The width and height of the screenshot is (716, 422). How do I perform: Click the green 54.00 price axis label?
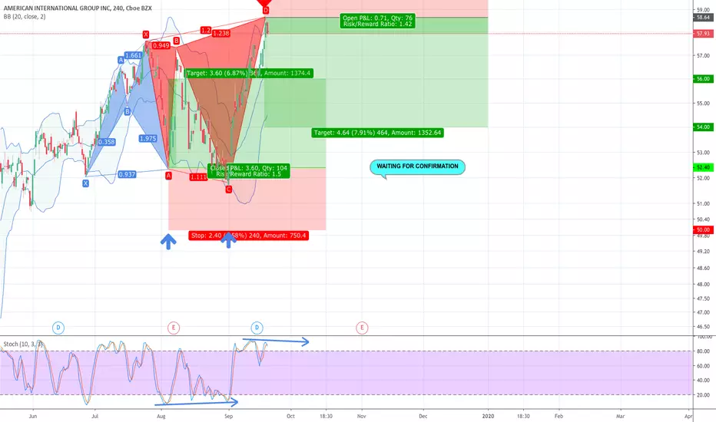click(x=703, y=127)
